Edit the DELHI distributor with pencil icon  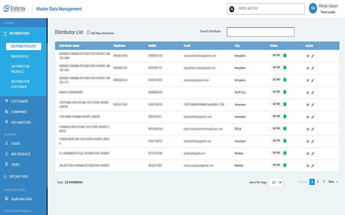[x=313, y=129]
